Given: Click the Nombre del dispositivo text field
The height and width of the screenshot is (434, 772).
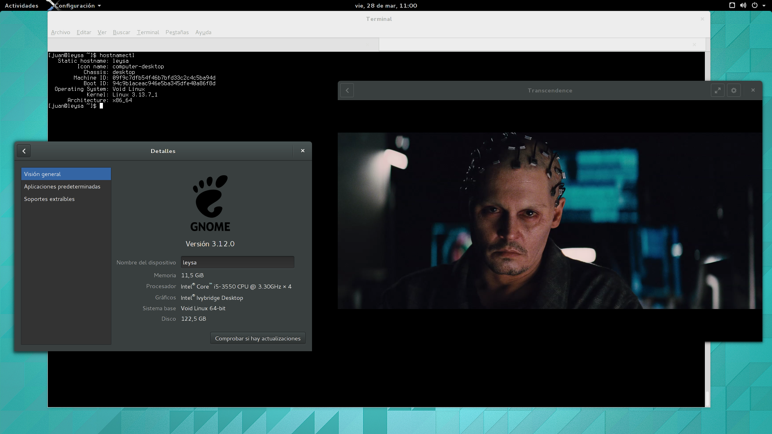Looking at the screenshot, I should [x=237, y=262].
